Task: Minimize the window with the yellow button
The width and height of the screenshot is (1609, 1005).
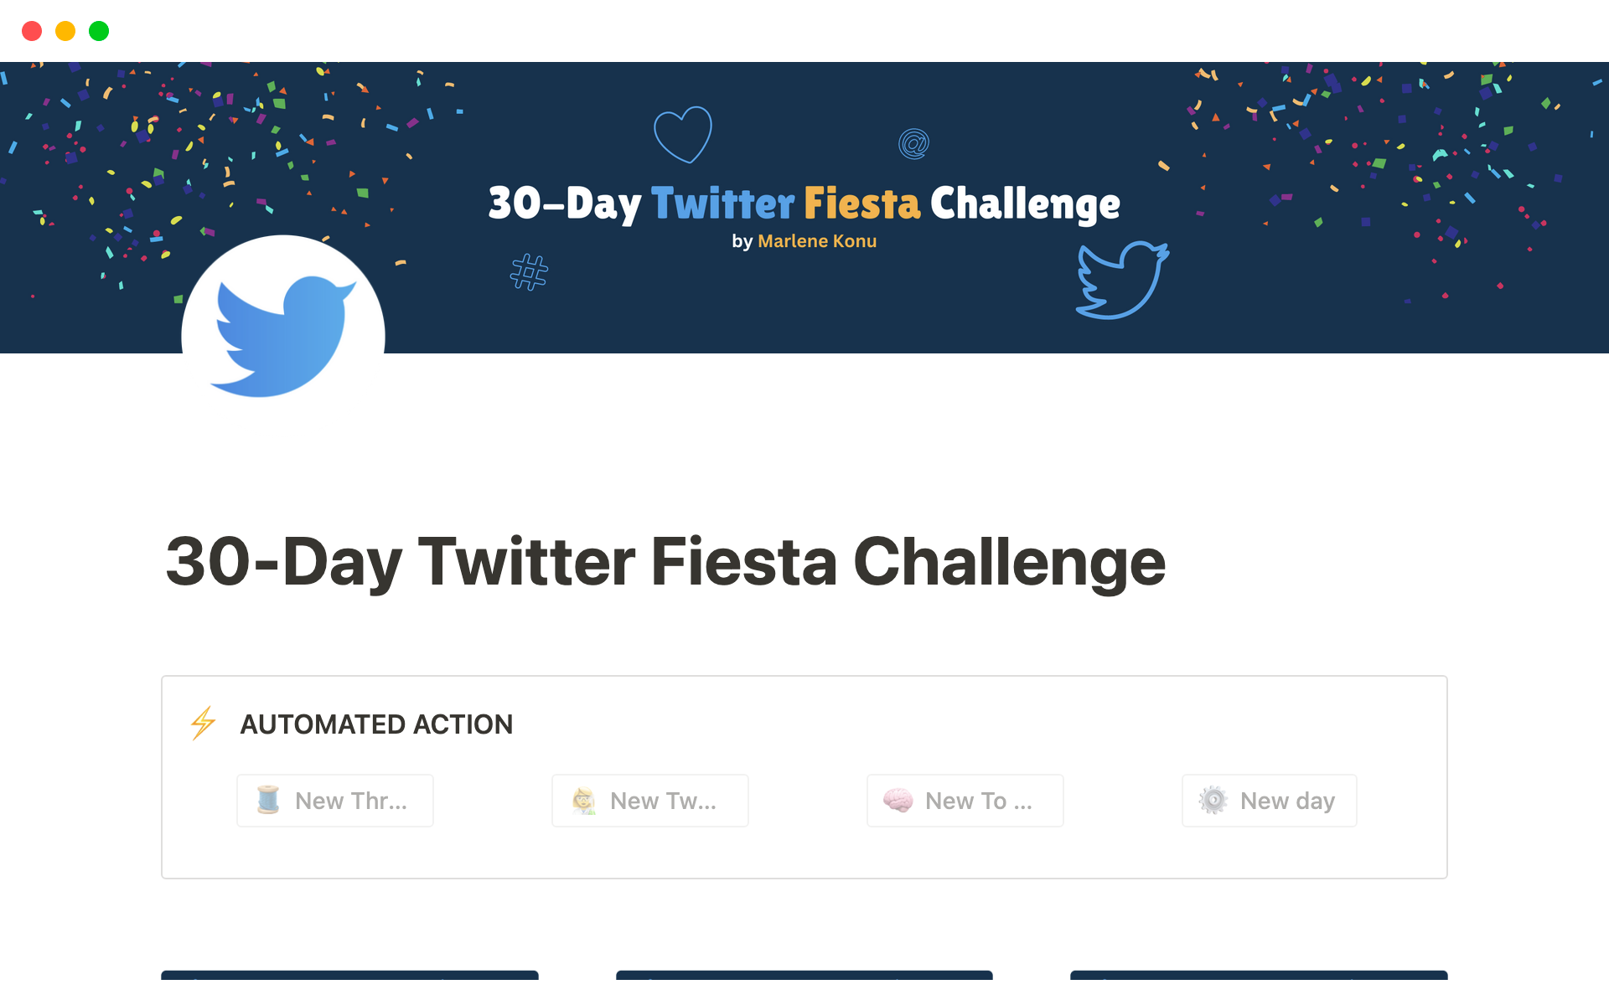Action: point(65,31)
